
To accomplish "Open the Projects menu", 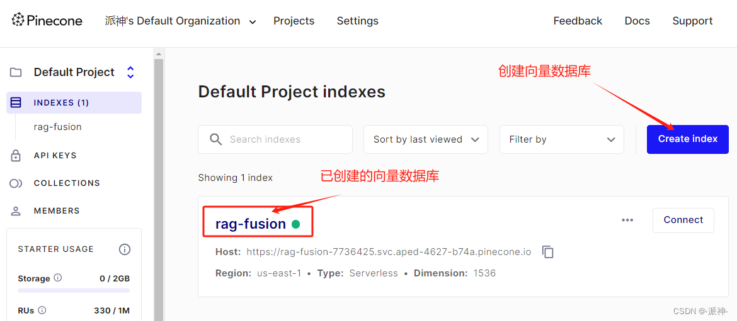I will [294, 21].
